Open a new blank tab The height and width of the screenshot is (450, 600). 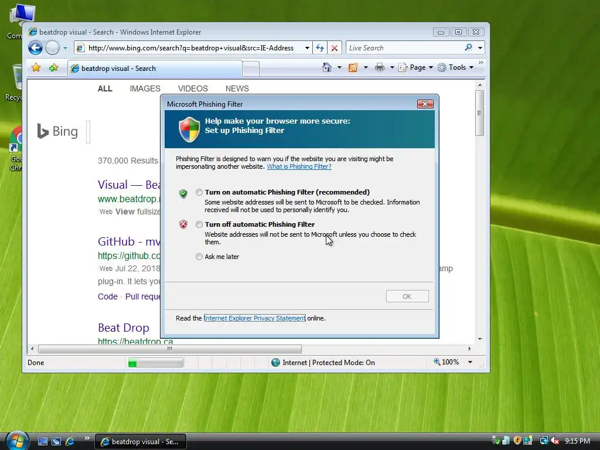(251, 69)
